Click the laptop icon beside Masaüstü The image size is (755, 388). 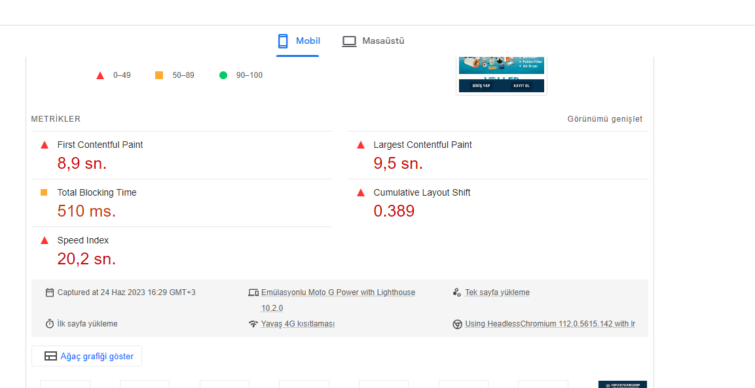[349, 41]
